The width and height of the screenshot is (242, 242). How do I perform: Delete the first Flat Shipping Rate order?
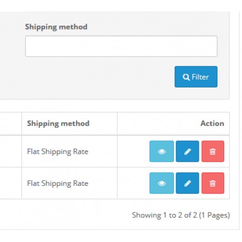pyautogui.click(x=212, y=151)
